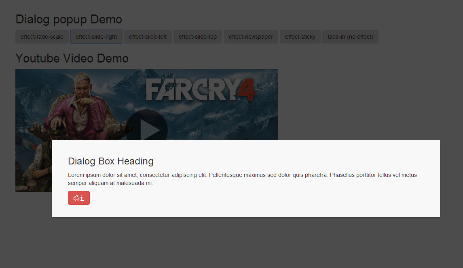The width and height of the screenshot is (463, 268).
Task: Choose the effect-newspaper button
Action: (251, 37)
